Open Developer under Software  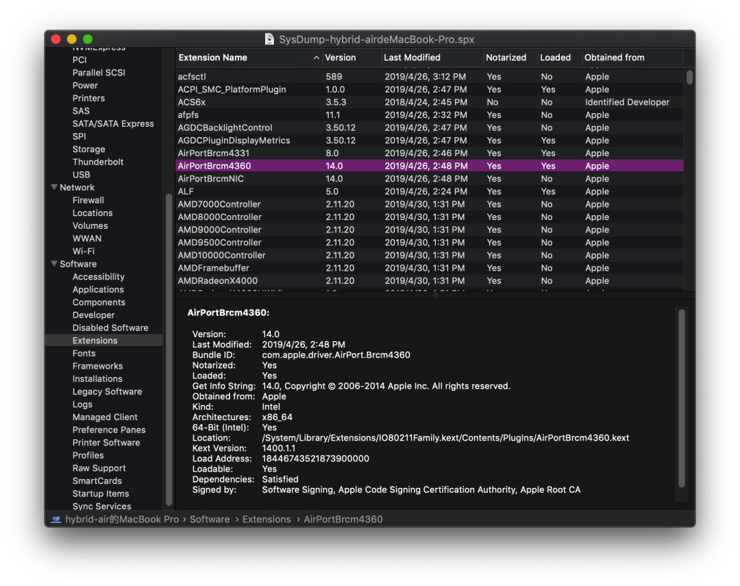pos(93,315)
